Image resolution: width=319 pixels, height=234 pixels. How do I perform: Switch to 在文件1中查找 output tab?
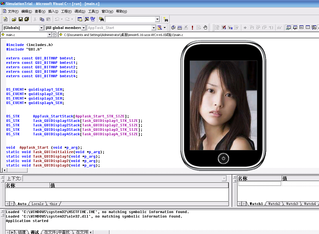point(57,232)
